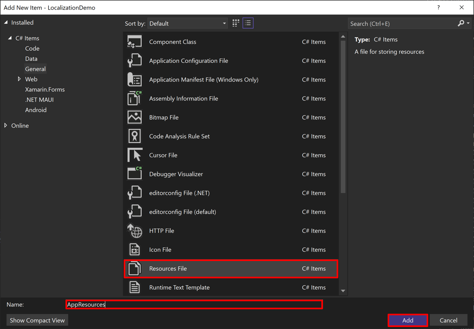Expand the Web tree node
474x329 pixels.
[19, 79]
